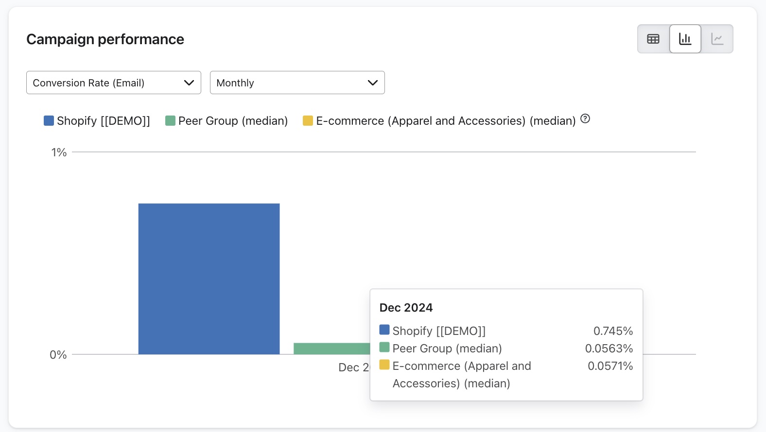Viewport: 766px width, 432px height.
Task: Click the yellow E-commerce swatch in the tooltip
Action: click(384, 365)
